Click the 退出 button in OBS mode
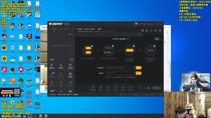Screen dimensions: 211x118 coord(157,39)
